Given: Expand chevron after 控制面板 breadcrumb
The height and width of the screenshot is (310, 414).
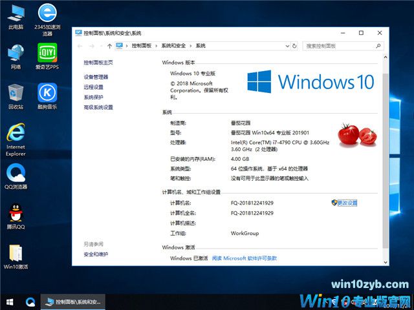Looking at the screenshot, I should pyautogui.click(x=157, y=46).
